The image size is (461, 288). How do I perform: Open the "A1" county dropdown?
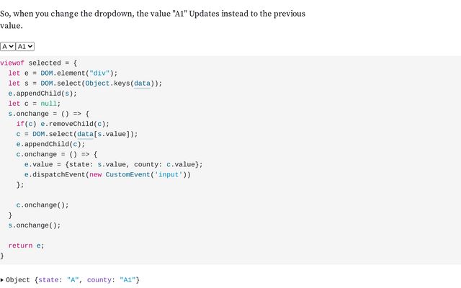(25, 46)
